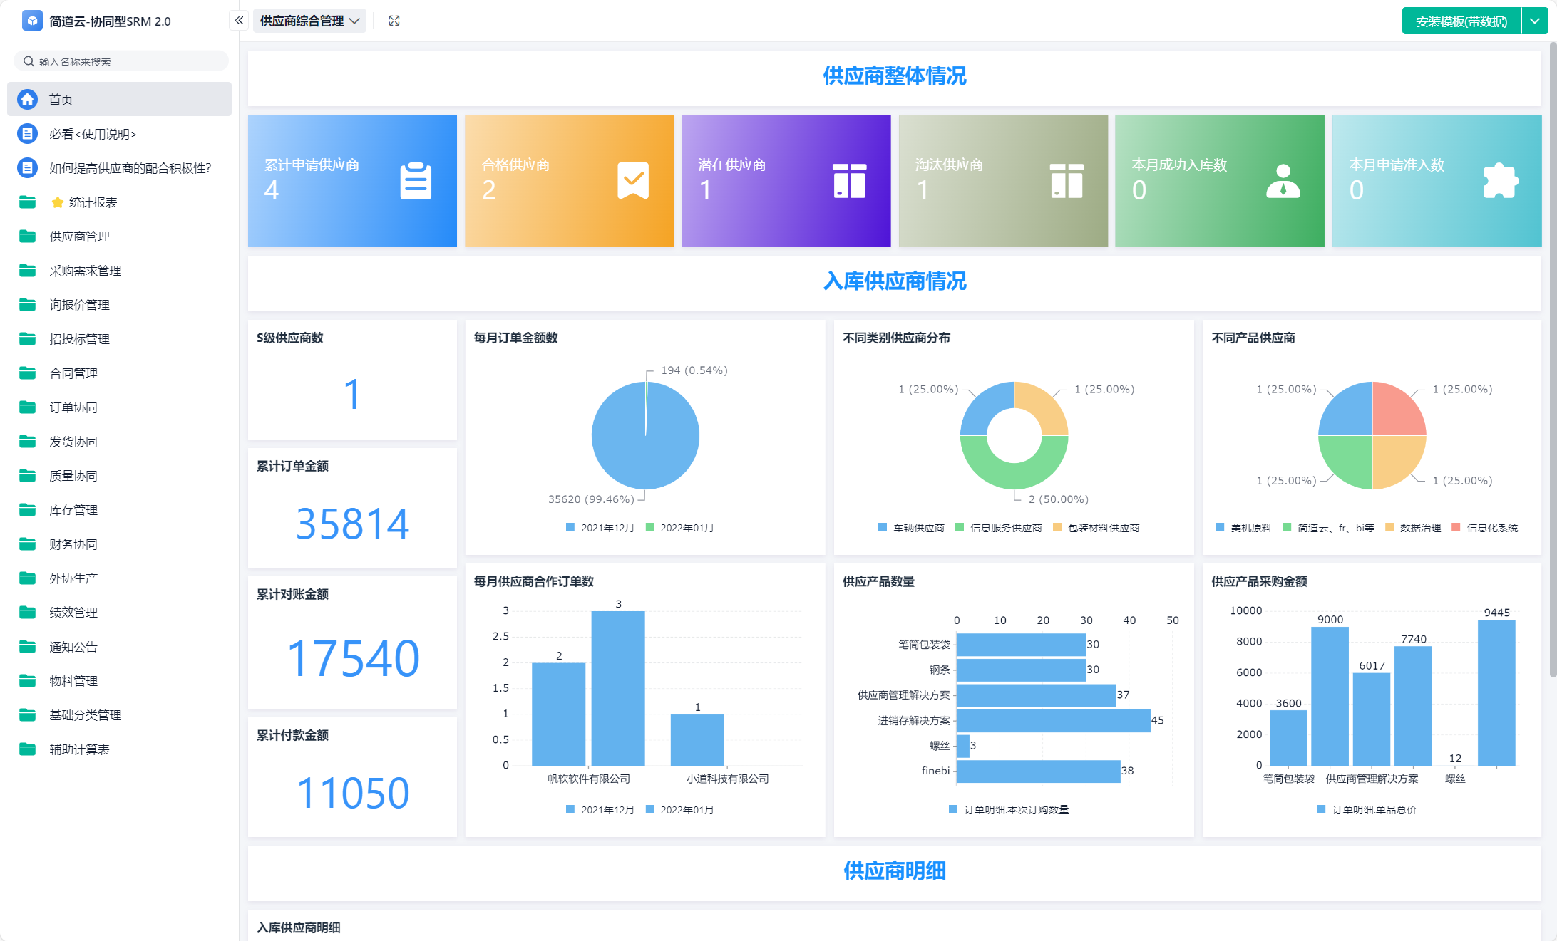Click the document icon beside 必看<使用说明>

(28, 134)
